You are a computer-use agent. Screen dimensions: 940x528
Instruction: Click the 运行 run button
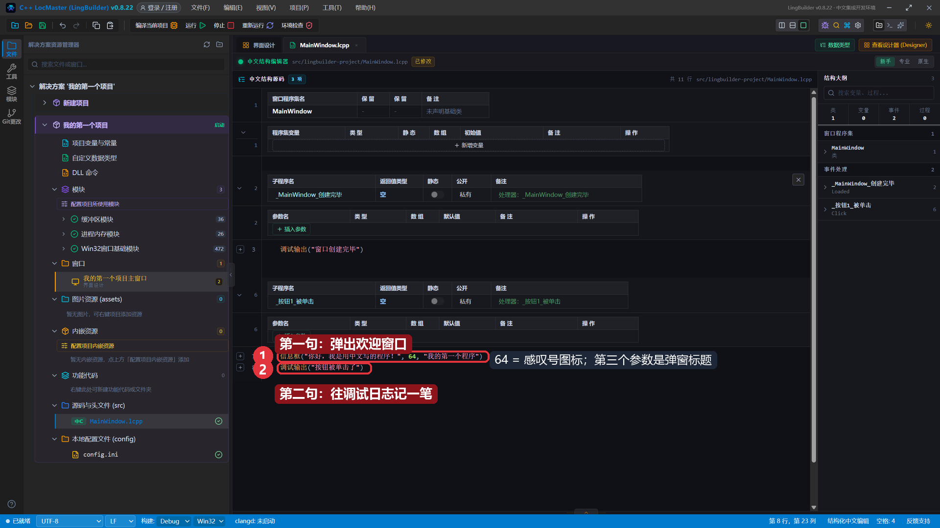click(195, 25)
